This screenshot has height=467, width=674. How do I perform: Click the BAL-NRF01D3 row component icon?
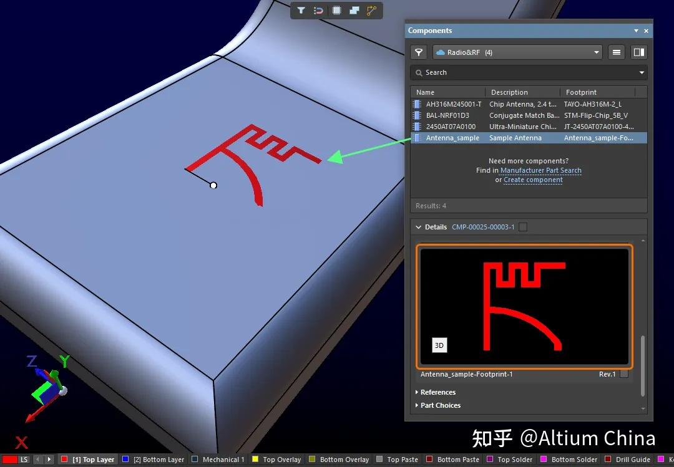(x=417, y=115)
